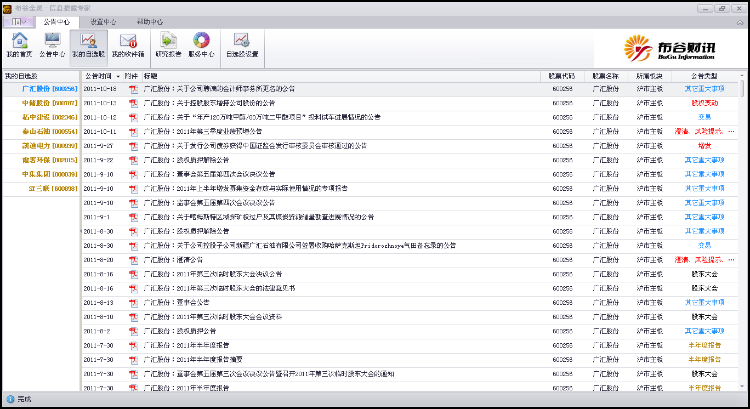Screen dimensions: 750x409
Task: Click 交易 type in 2011-10-12 row
Action: [x=704, y=117]
